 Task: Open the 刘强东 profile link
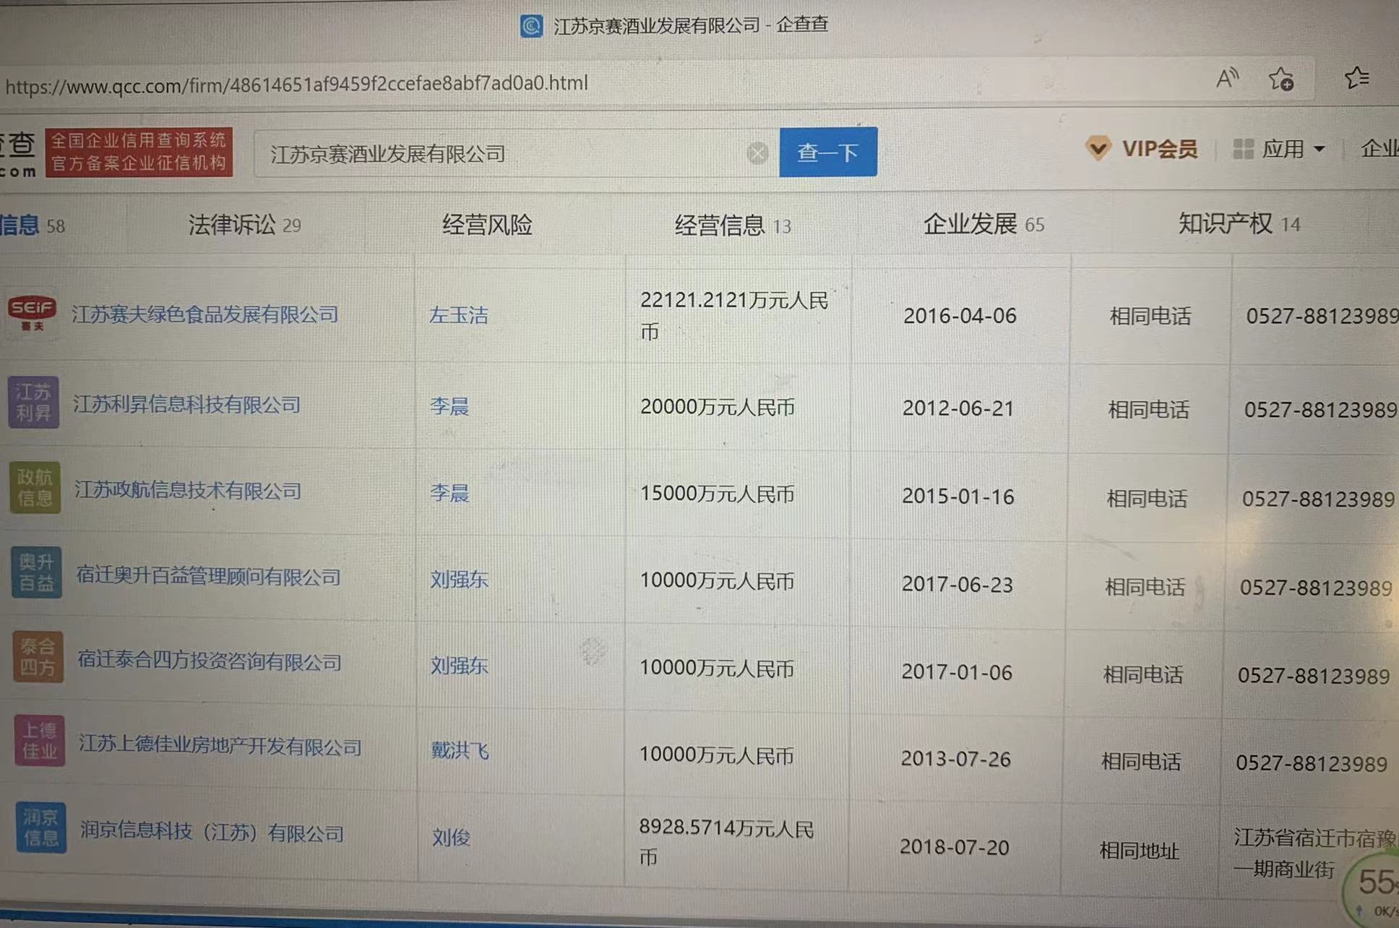(459, 579)
